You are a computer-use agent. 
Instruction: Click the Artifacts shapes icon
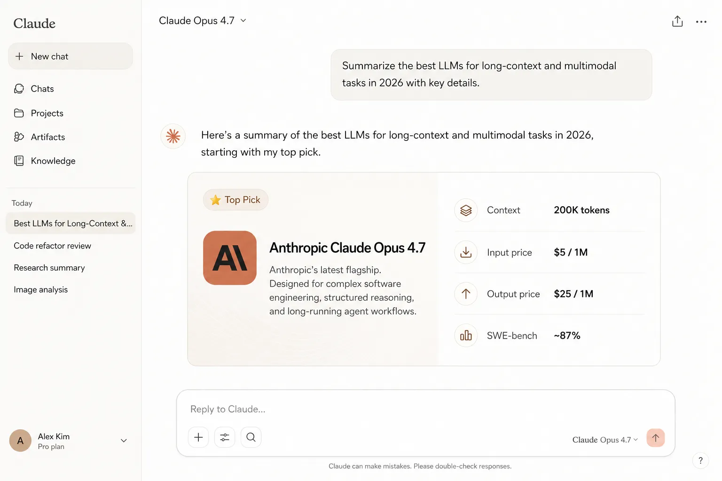(x=19, y=137)
